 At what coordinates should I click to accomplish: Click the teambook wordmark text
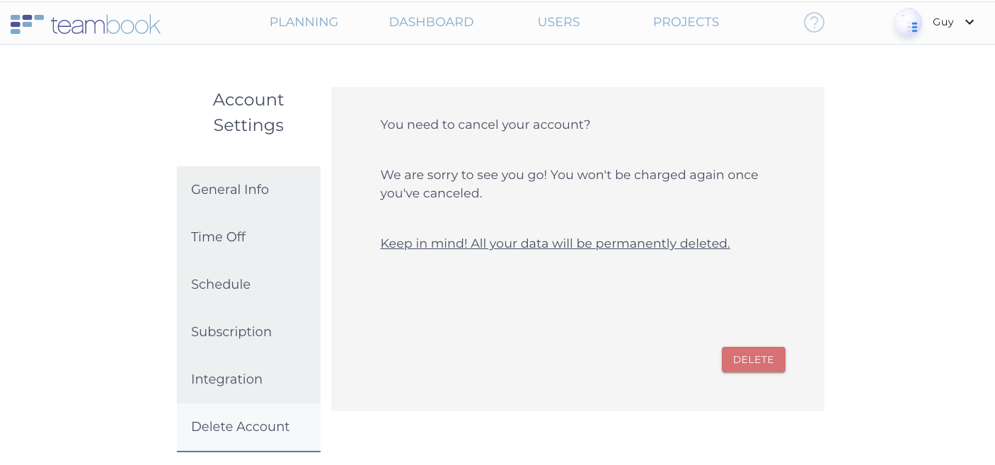[x=105, y=25]
